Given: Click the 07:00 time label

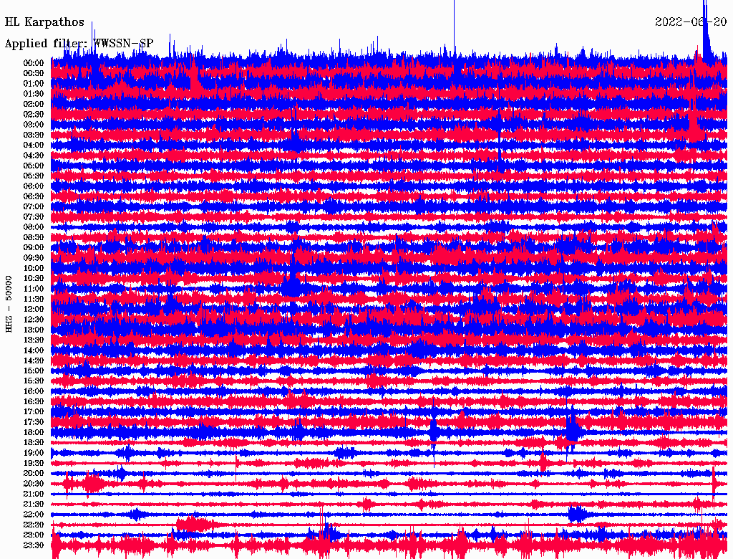Looking at the screenshot, I should pos(34,207).
